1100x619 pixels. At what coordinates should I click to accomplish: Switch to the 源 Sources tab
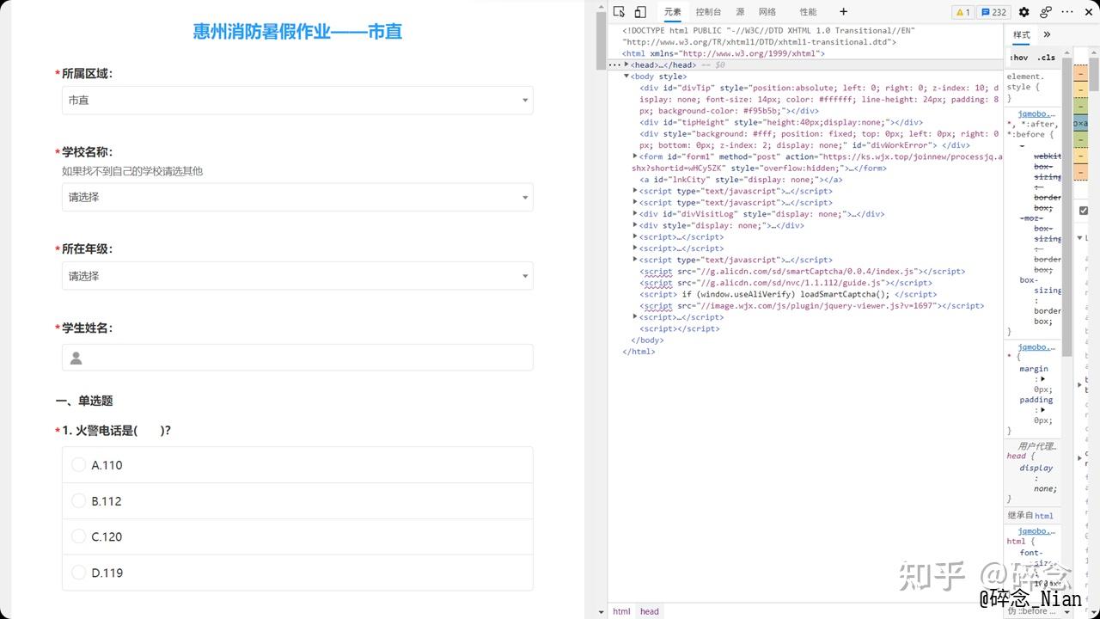coord(740,12)
